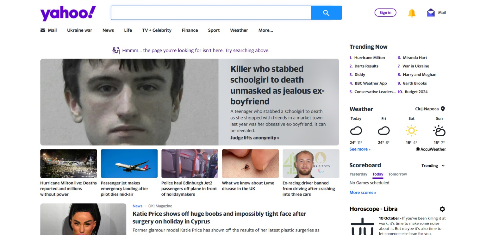
Task: Open Hurricane Milton trending topic
Action: 370,58
